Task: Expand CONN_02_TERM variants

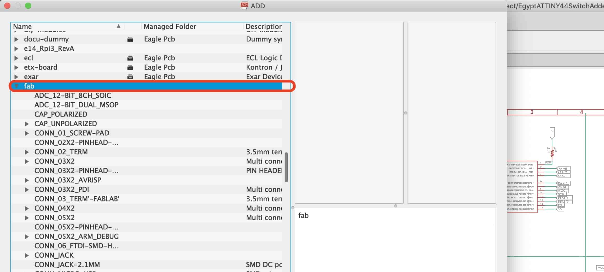Action: click(x=27, y=152)
